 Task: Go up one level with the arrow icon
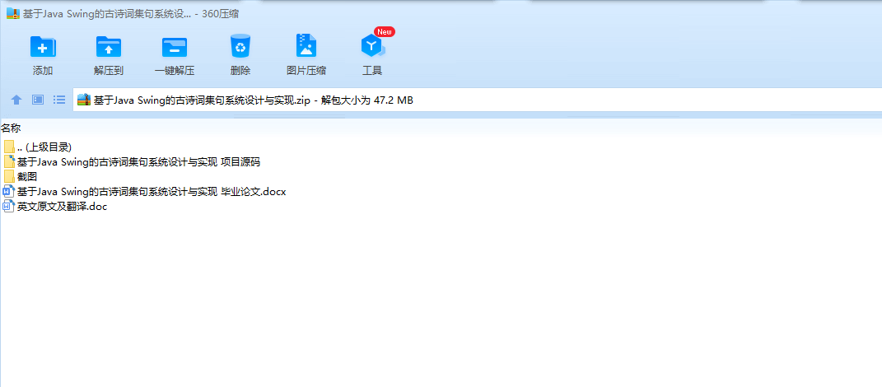16,100
